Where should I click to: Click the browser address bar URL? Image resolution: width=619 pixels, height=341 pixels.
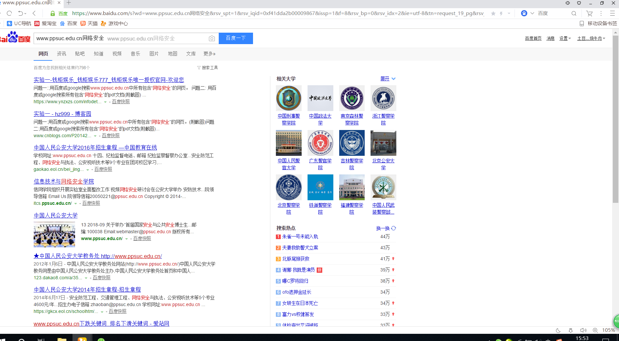pos(278,13)
